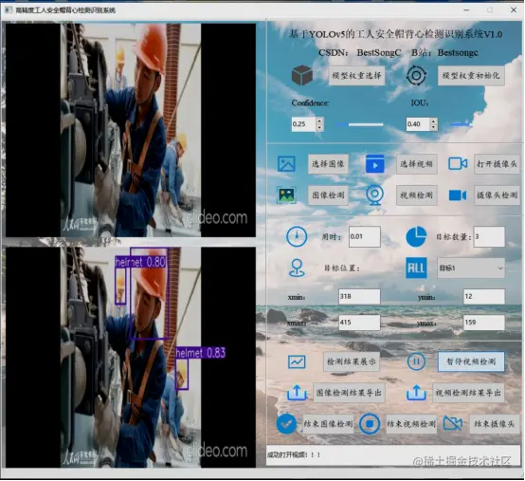Click the camera outline icon beside 打开摄像头
This screenshot has width=525, height=481.
pyautogui.click(x=458, y=163)
